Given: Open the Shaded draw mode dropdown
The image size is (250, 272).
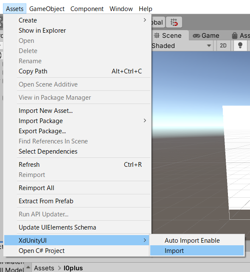Looking at the screenshot, I should [x=182, y=46].
